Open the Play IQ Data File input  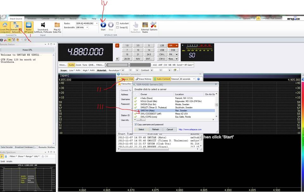57,27
